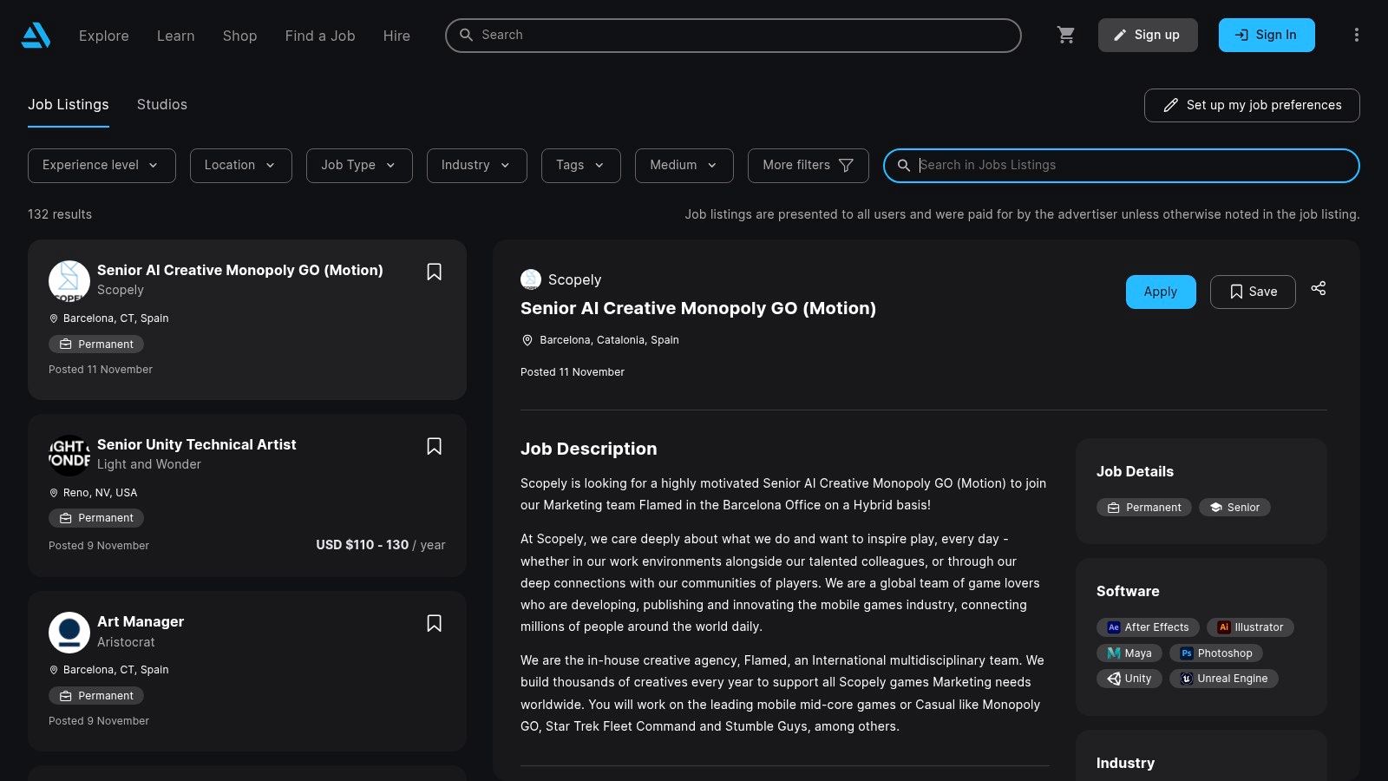1388x781 pixels.
Task: Click the share icon for Scopely job
Action: tap(1318, 288)
